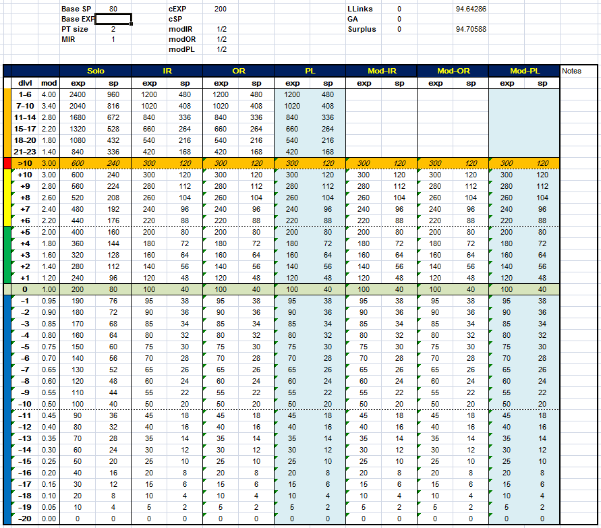Click the Notes column cell
The width and height of the screenshot is (601, 528).
point(579,71)
